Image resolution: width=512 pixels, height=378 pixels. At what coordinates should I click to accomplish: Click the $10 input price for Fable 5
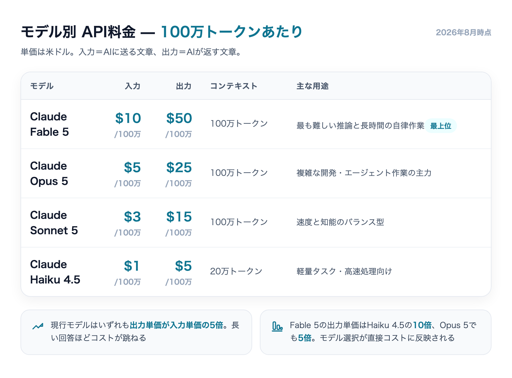(x=128, y=118)
